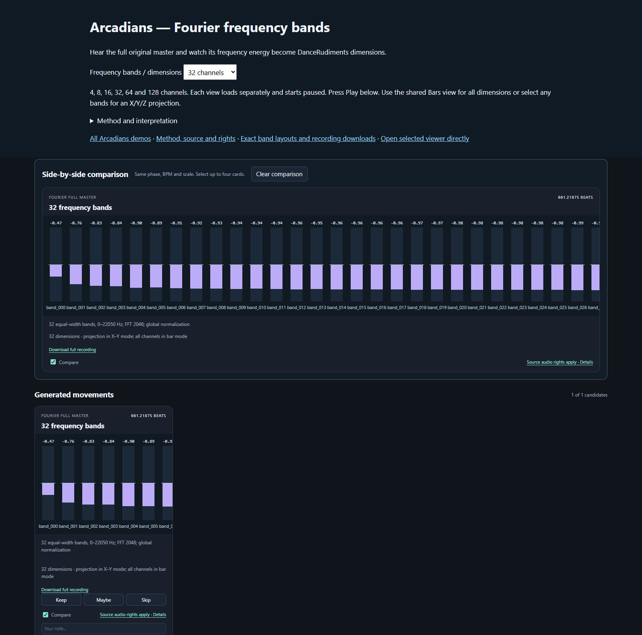Viewport: 642px width, 635px height.
Task: Focus the Your note input field
Action: 104,629
